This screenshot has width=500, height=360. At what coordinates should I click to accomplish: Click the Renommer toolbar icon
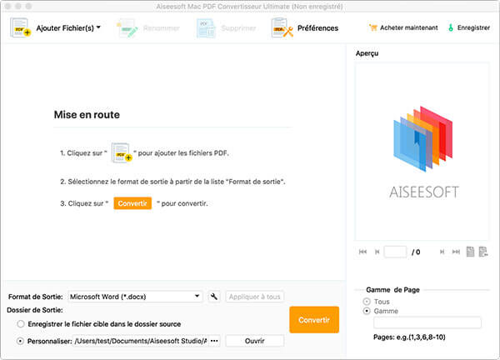(x=127, y=28)
